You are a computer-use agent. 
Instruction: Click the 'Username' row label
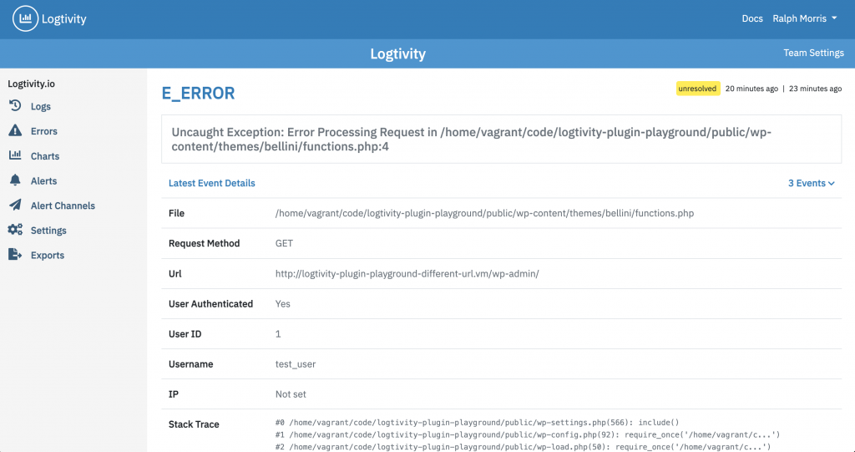point(191,364)
